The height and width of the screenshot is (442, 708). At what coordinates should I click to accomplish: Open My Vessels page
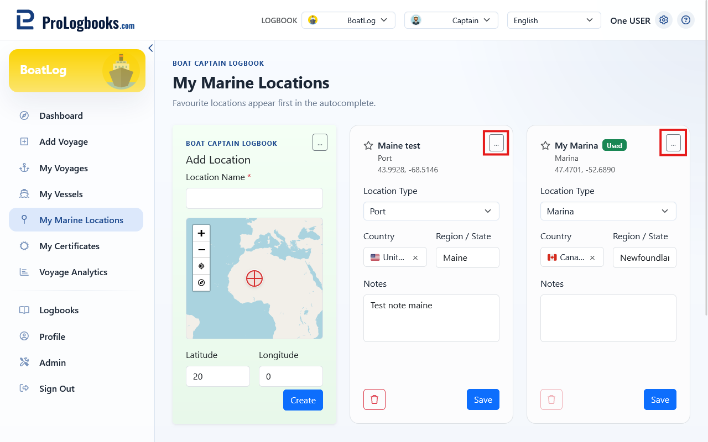(x=76, y=194)
